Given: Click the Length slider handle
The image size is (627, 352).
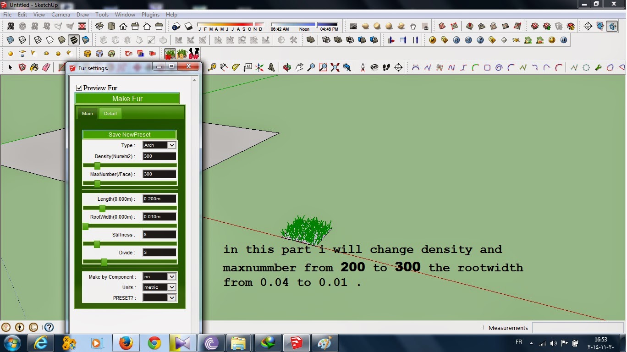Looking at the screenshot, I should point(102,209).
